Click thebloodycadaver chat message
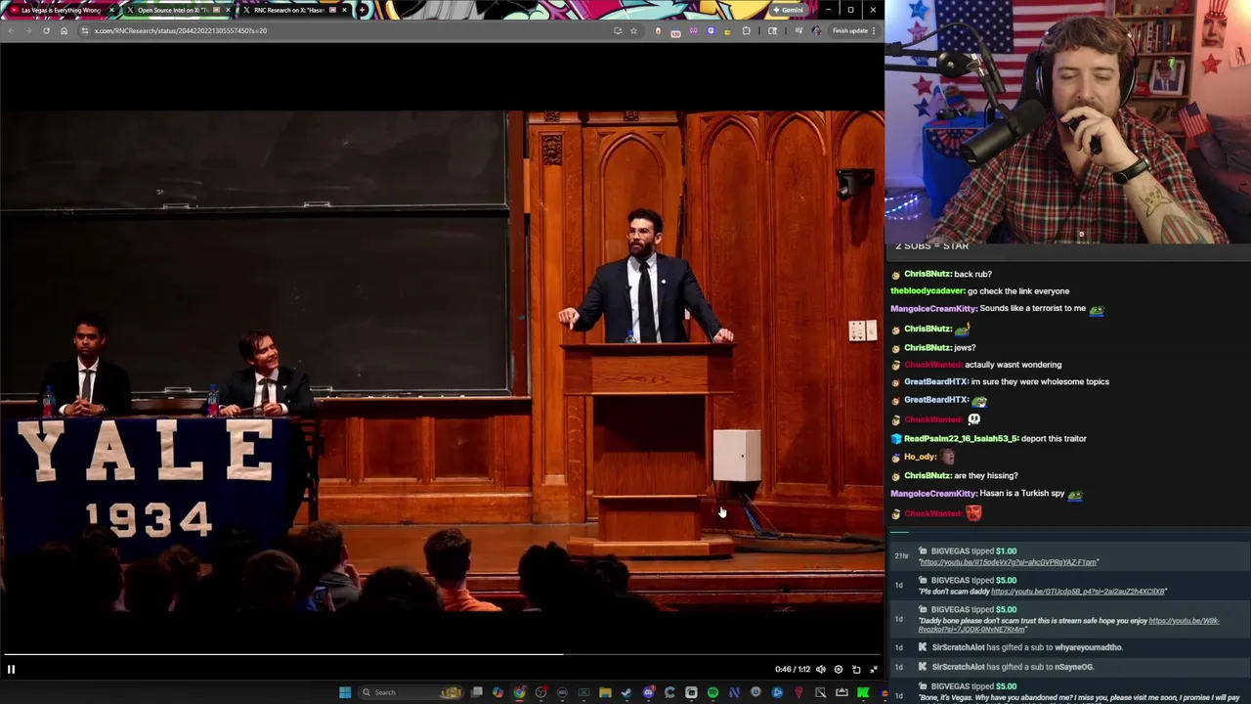The width and height of the screenshot is (1251, 704). 979,291
